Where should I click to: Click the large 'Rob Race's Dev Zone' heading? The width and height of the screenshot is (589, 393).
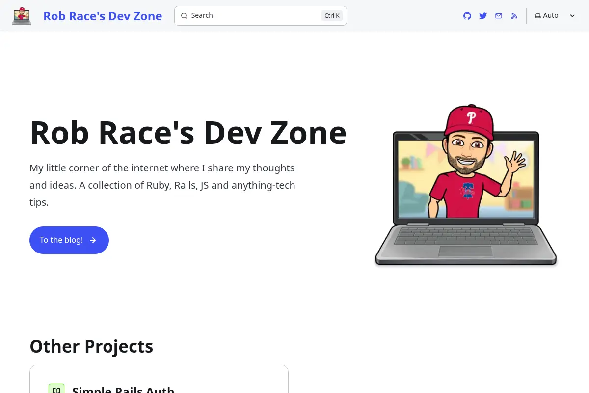click(x=188, y=133)
